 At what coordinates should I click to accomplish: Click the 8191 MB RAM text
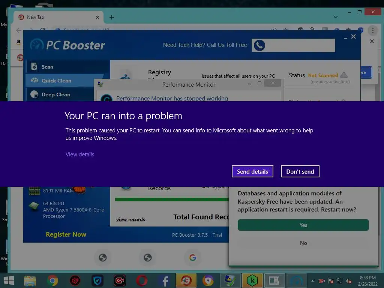(58, 190)
